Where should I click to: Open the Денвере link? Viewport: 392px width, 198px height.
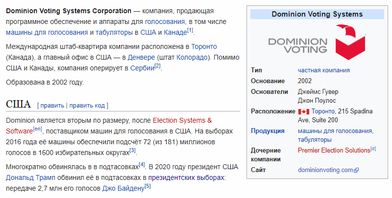tap(141, 57)
